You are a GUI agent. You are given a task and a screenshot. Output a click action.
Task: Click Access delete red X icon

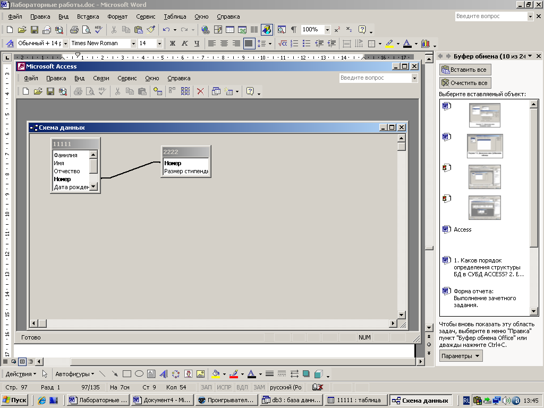[200, 91]
